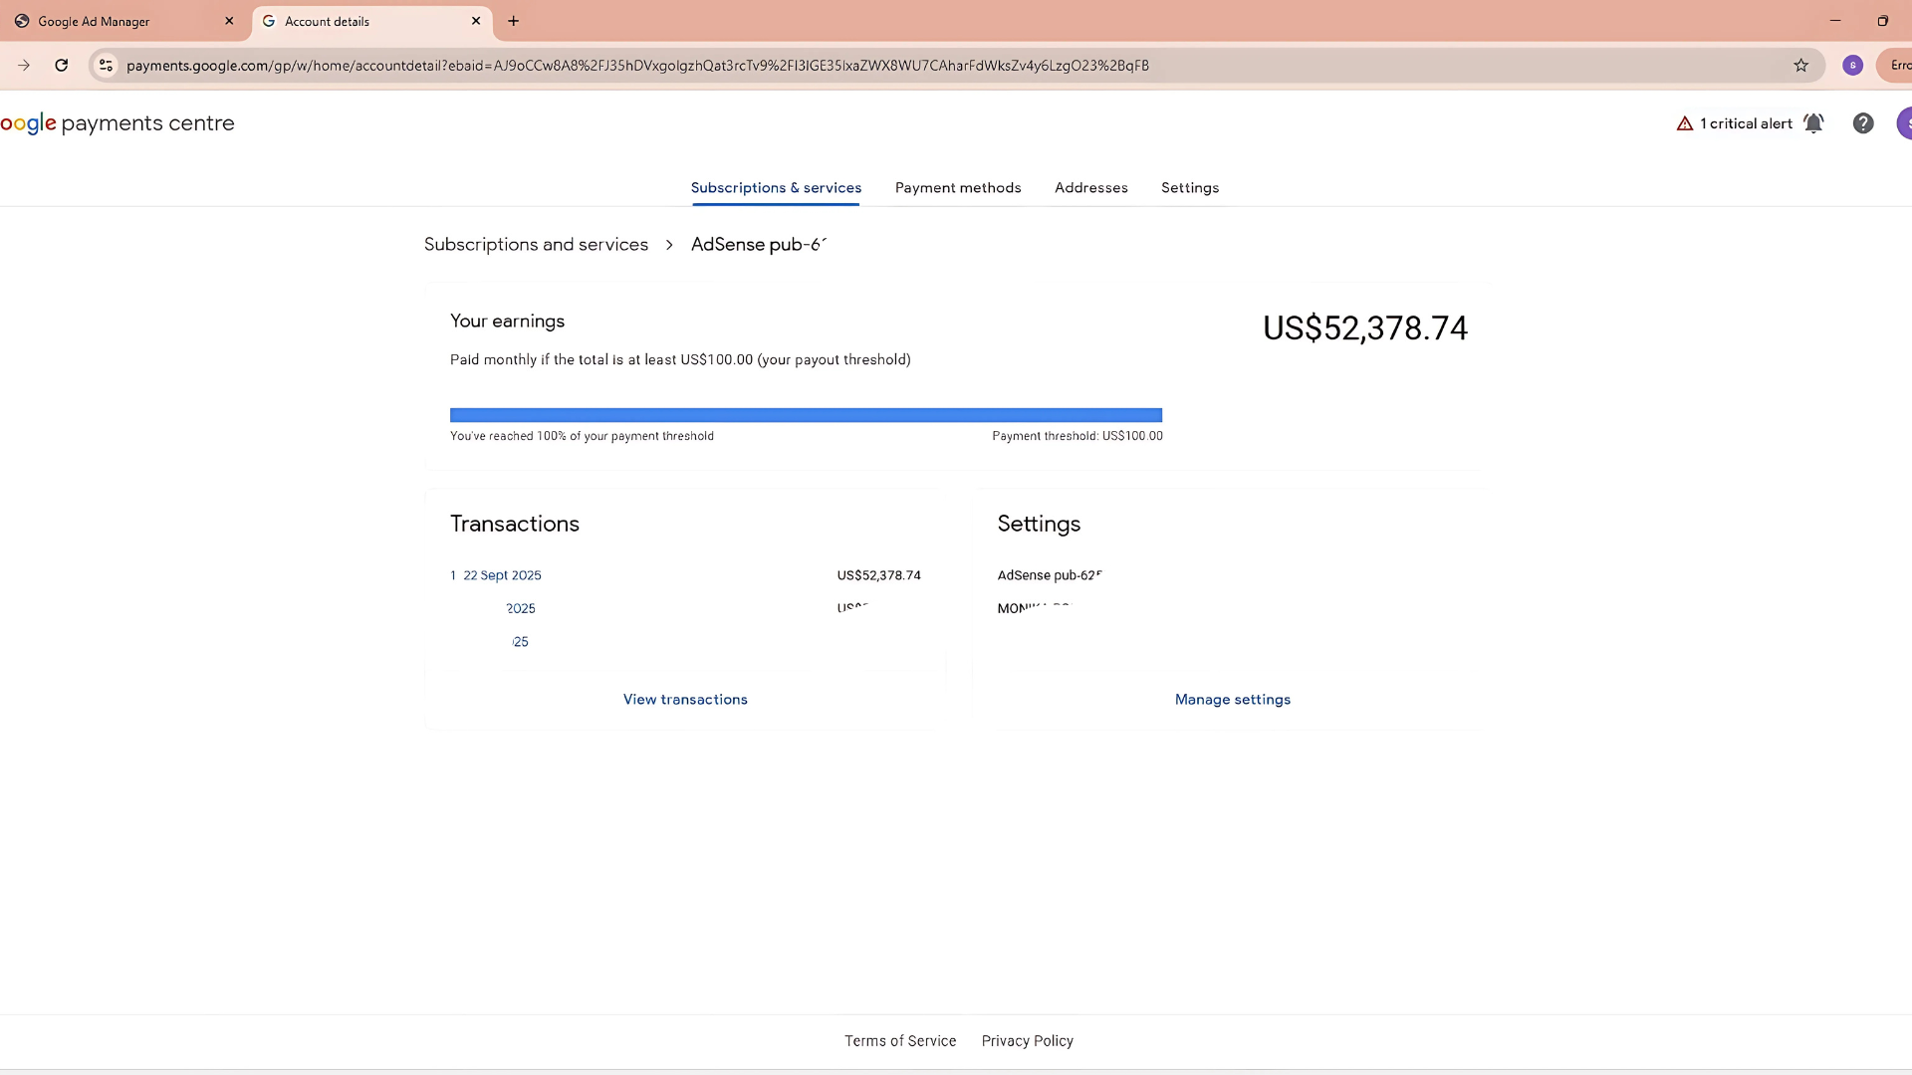
Task: Click the address bar URL field
Action: [x=637, y=66]
